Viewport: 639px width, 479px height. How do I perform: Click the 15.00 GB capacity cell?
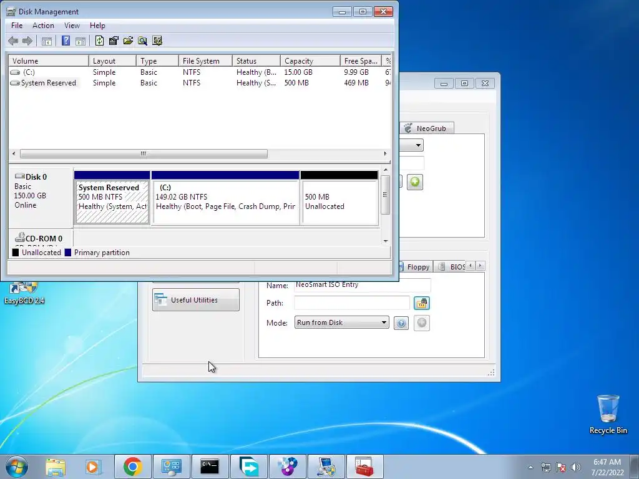298,72
